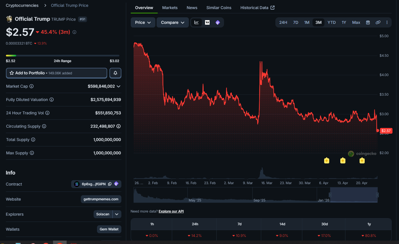
Task: Add Official Trump to Portfolio
Action: [x=56, y=73]
